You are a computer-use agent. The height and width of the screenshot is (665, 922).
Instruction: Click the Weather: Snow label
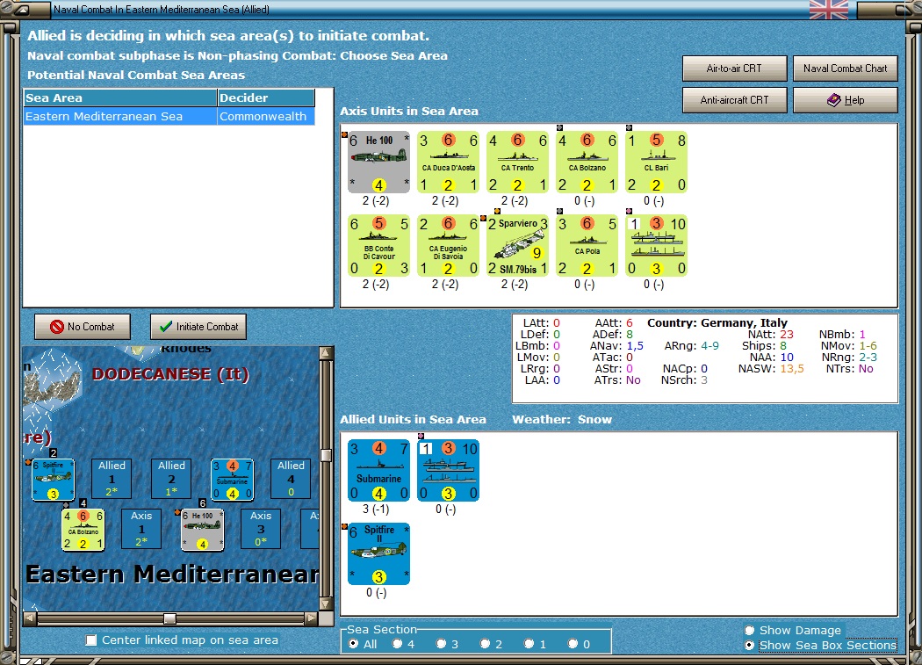coord(562,420)
